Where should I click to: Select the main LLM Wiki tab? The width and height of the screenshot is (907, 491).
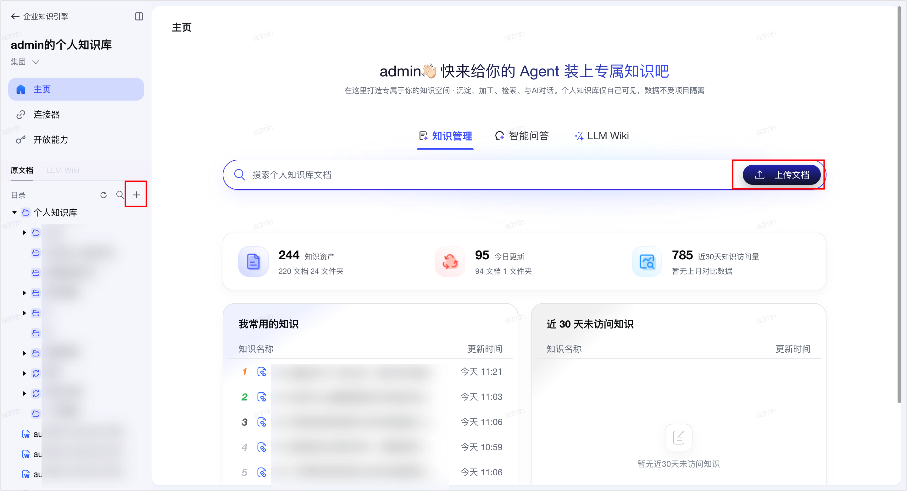point(601,136)
